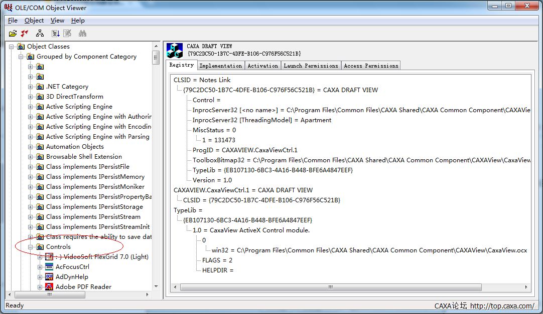
Task: Open the View menu
Action: click(x=57, y=21)
